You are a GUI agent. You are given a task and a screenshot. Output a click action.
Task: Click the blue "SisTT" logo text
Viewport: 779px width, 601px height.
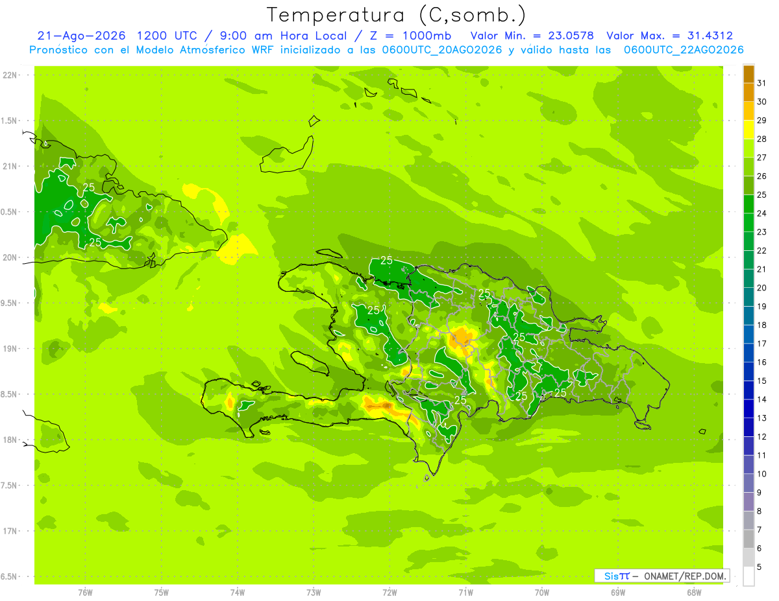point(617,576)
